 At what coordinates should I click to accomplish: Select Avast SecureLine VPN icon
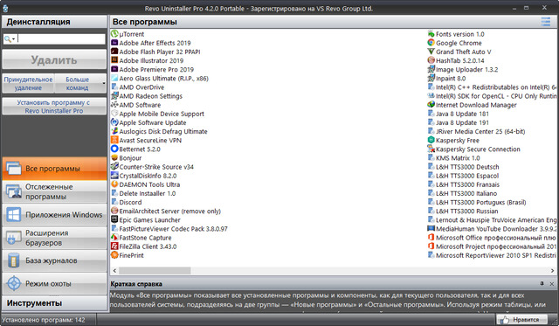pyautogui.click(x=114, y=140)
